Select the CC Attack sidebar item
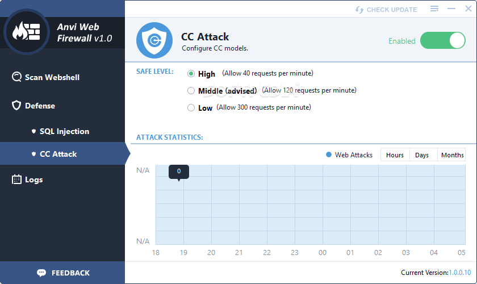This screenshot has width=477, height=284. tap(62, 154)
